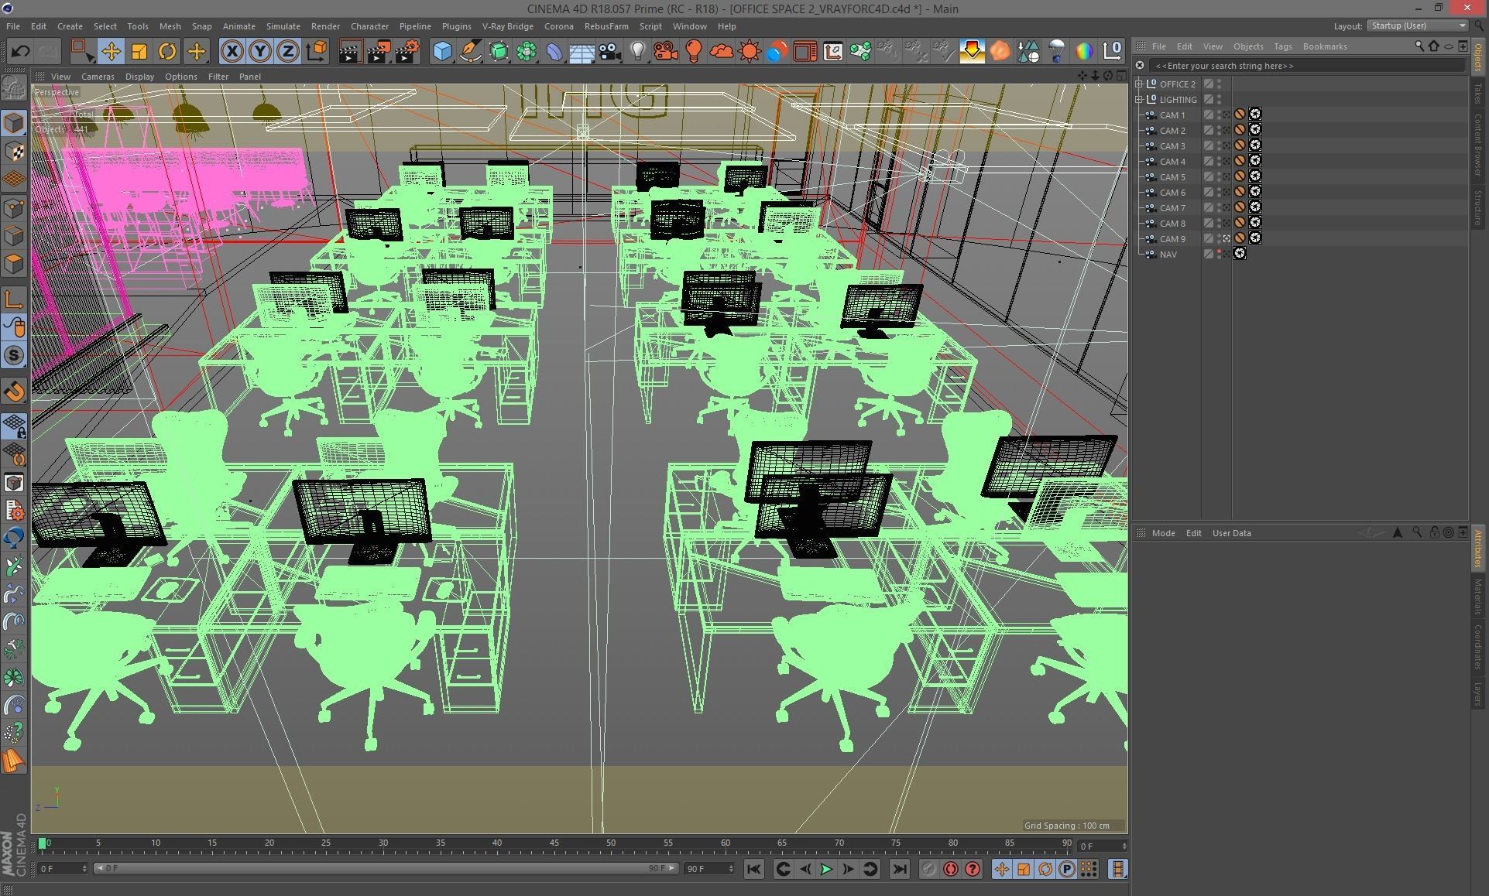Click the Undo arrow icon
Image resolution: width=1489 pixels, height=896 pixels.
(x=20, y=52)
